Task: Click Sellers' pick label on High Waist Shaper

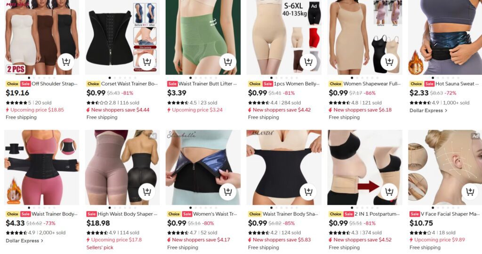Action: (x=100, y=247)
